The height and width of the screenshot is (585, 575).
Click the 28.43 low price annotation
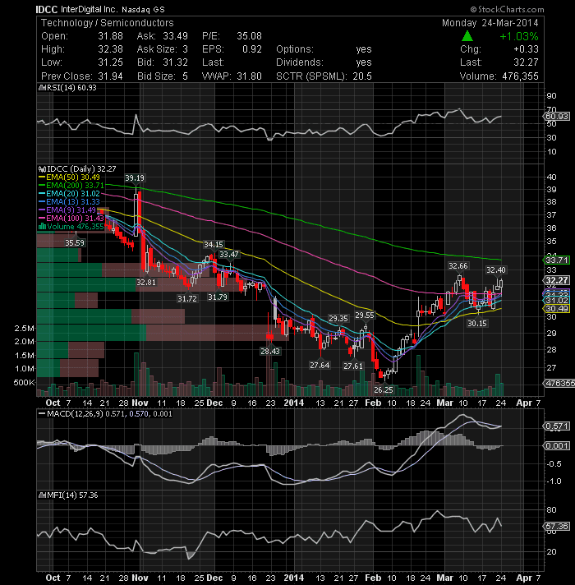pyautogui.click(x=270, y=351)
